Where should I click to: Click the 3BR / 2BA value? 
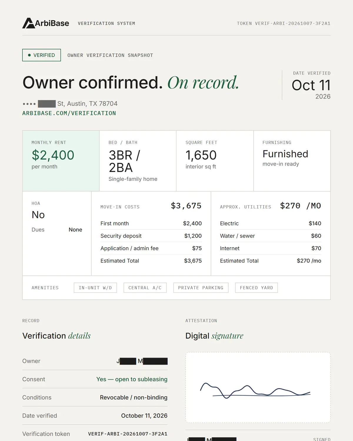click(125, 161)
